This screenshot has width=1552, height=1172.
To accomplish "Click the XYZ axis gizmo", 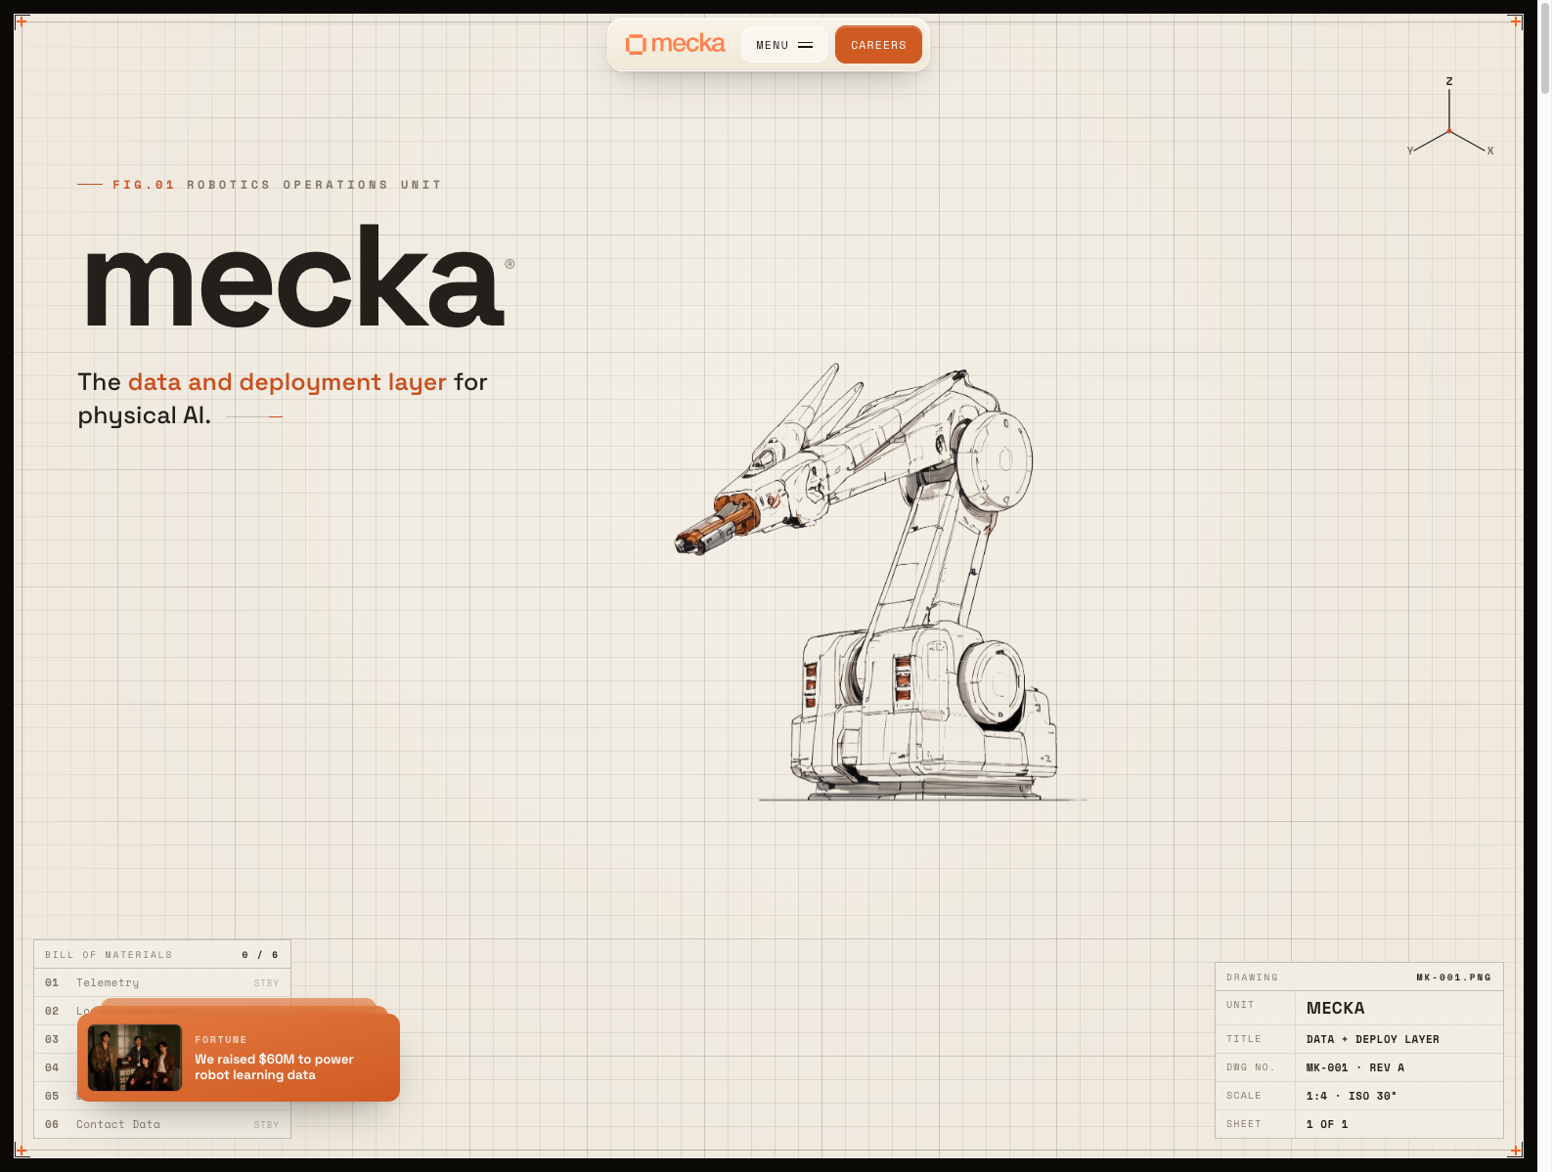I will point(1449,117).
